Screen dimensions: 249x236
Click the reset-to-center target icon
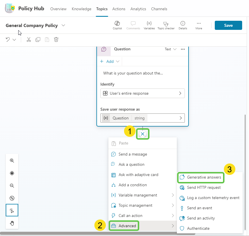point(12,173)
